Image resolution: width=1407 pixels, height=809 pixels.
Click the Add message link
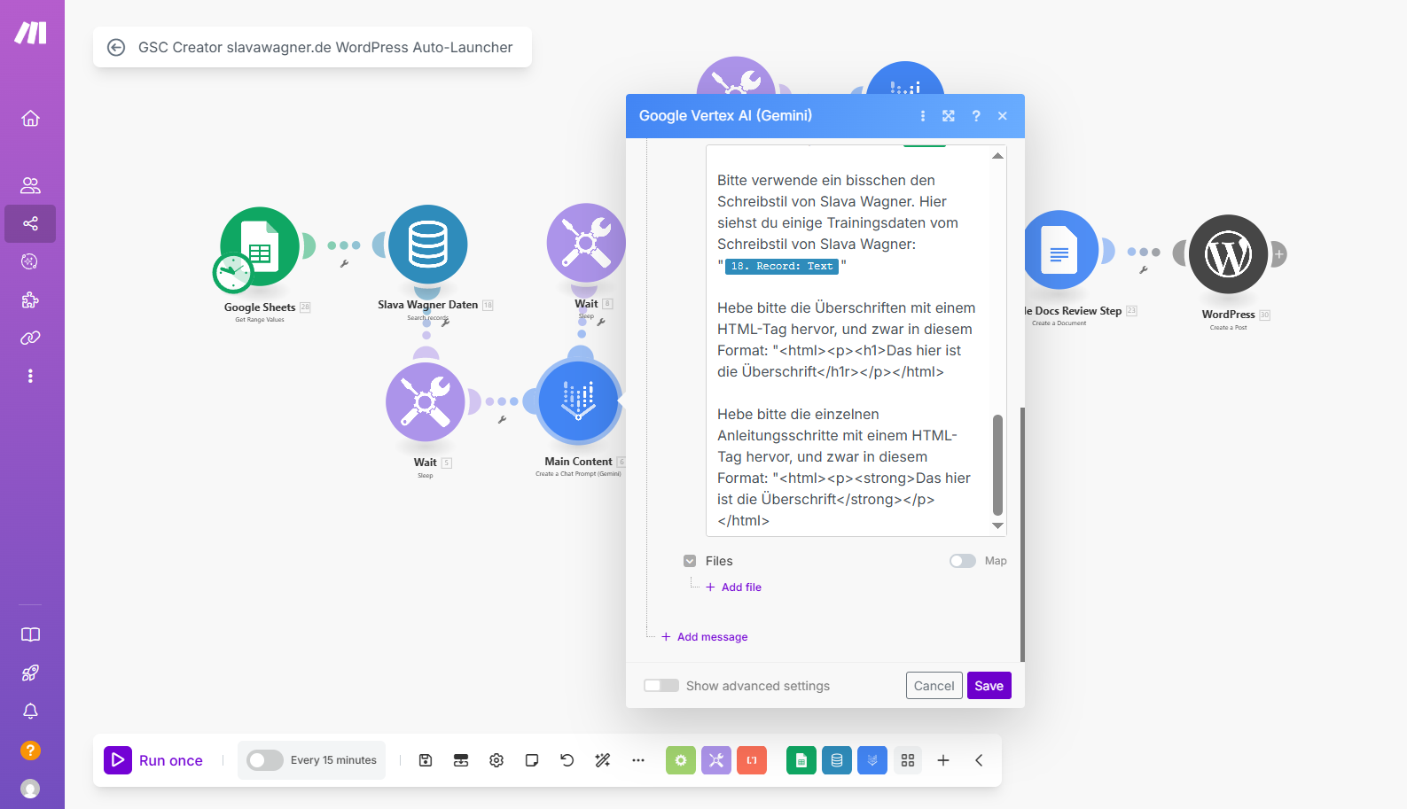click(x=704, y=637)
